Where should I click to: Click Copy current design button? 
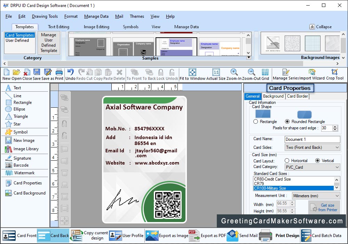89,236
